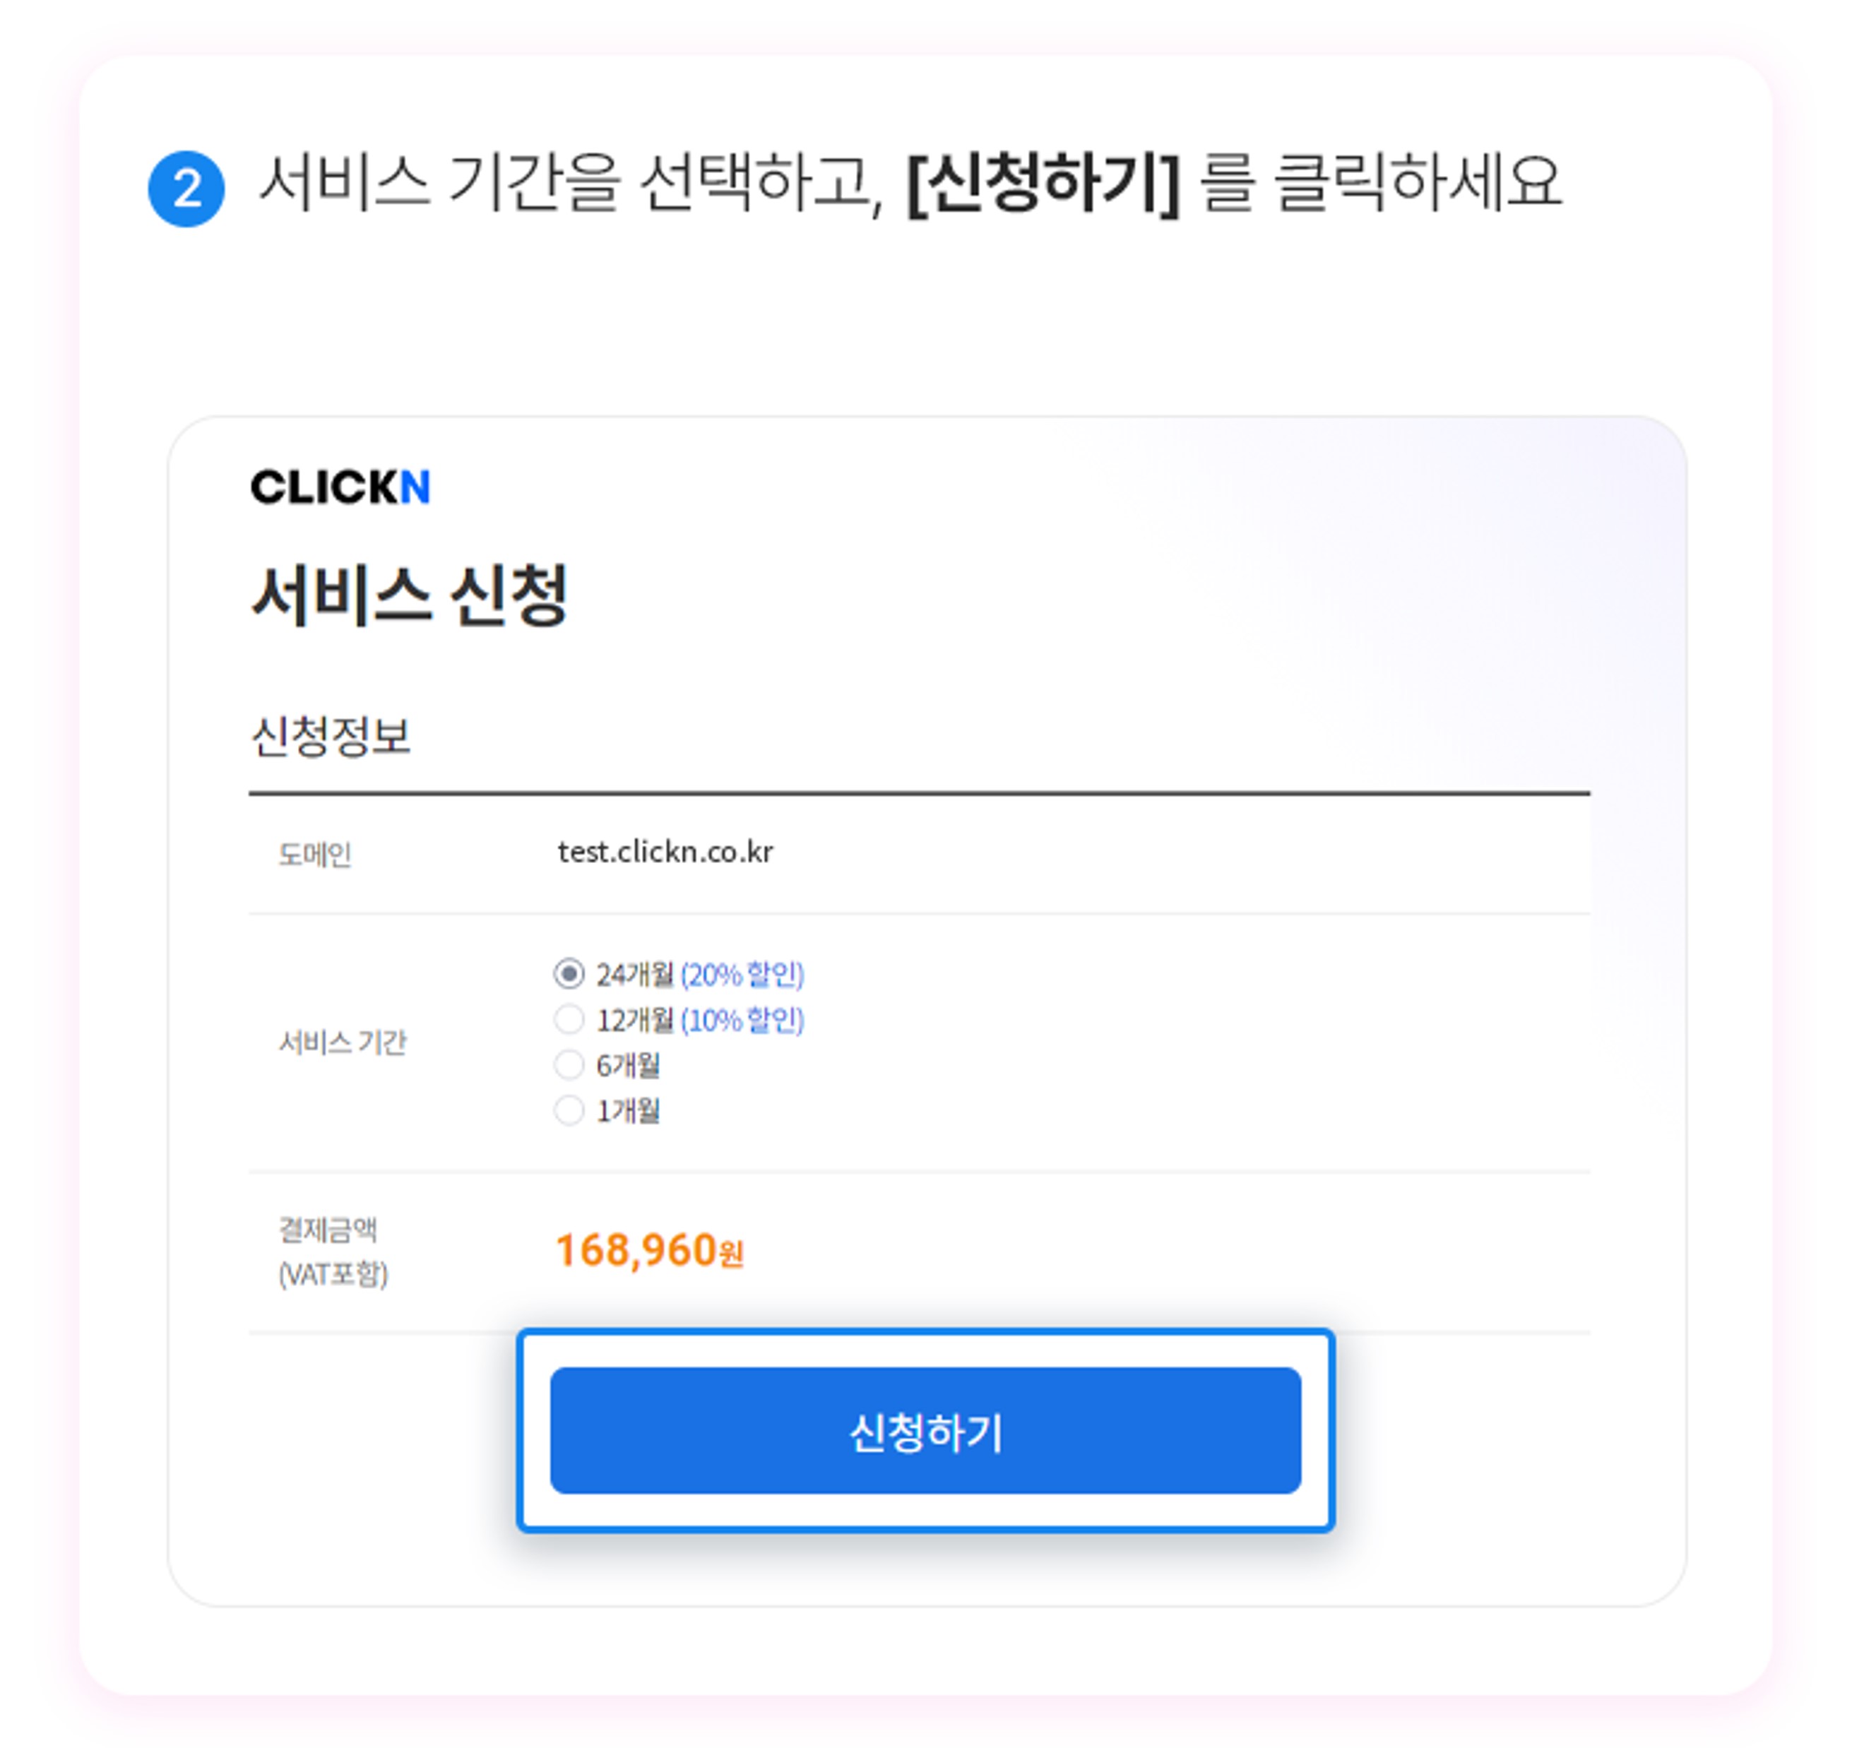Select the 1개월 radio button
Image resolution: width=1852 pixels, height=1748 pixels.
pos(569,1110)
